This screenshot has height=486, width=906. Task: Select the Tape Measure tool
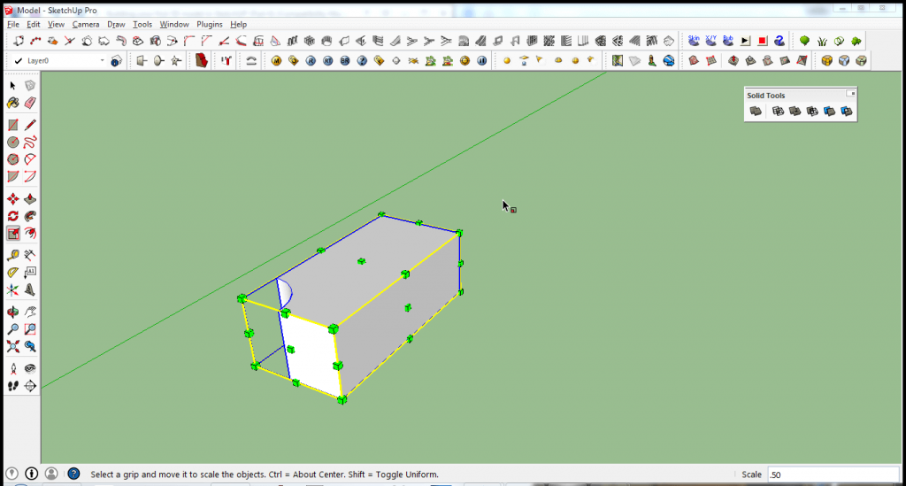coord(12,255)
